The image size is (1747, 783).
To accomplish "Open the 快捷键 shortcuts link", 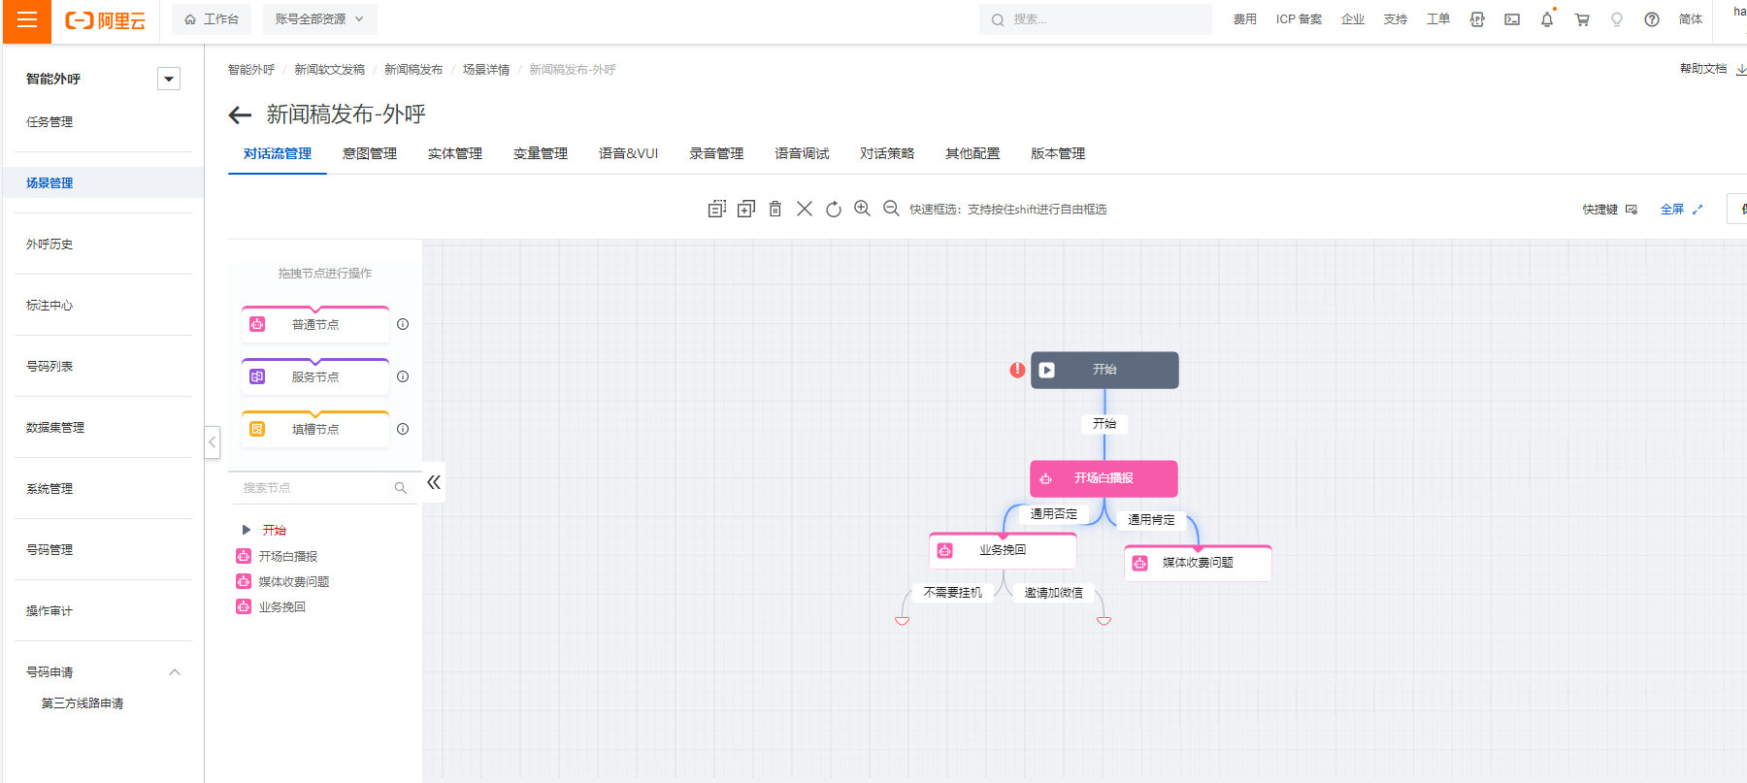I will point(1610,210).
